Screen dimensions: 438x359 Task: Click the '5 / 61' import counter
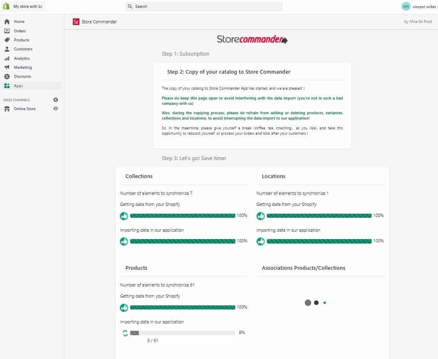(x=153, y=341)
